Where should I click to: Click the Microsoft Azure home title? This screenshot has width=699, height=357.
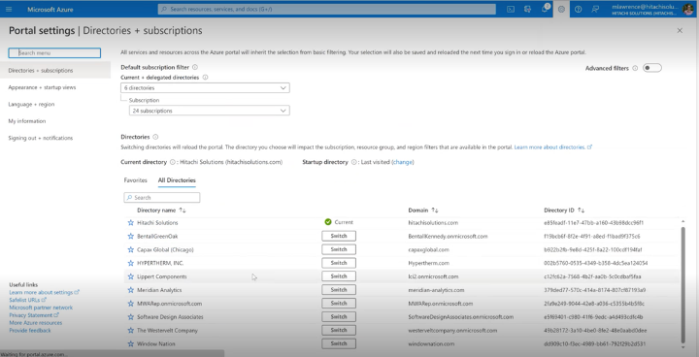[x=50, y=10]
